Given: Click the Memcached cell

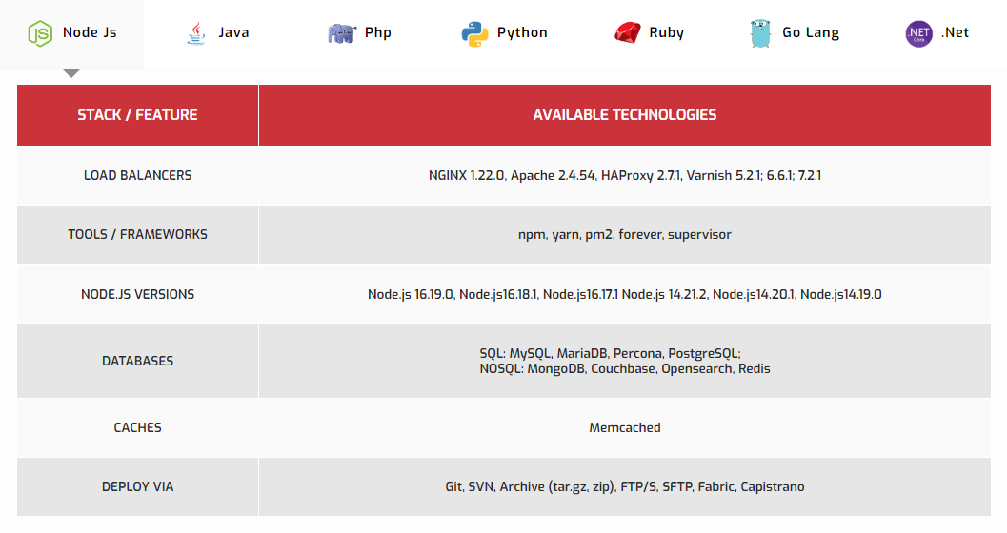Looking at the screenshot, I should pyautogui.click(x=625, y=427).
